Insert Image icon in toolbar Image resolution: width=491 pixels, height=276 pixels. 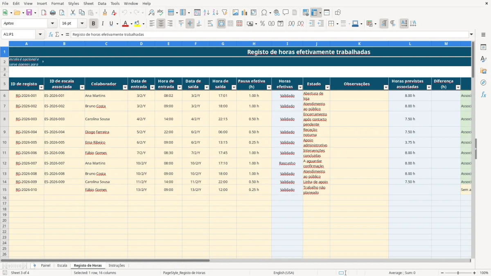pyautogui.click(x=236, y=13)
